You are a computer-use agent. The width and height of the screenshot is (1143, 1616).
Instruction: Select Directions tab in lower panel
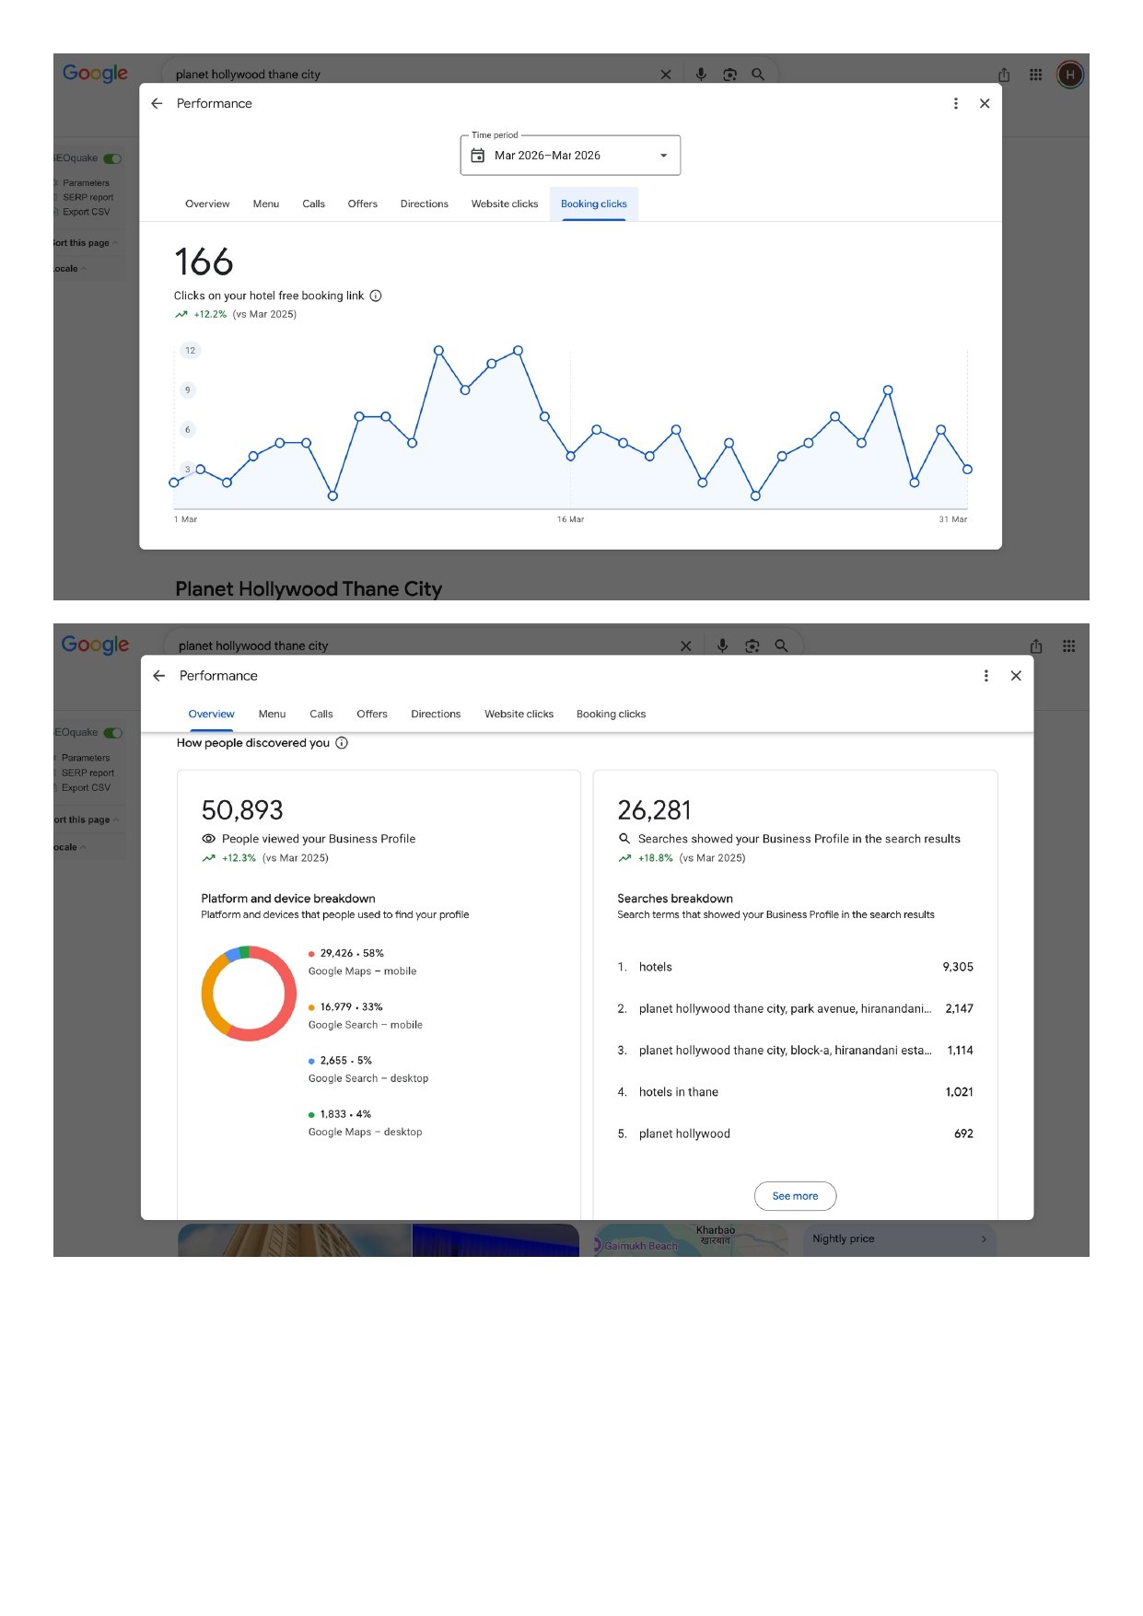(x=436, y=714)
